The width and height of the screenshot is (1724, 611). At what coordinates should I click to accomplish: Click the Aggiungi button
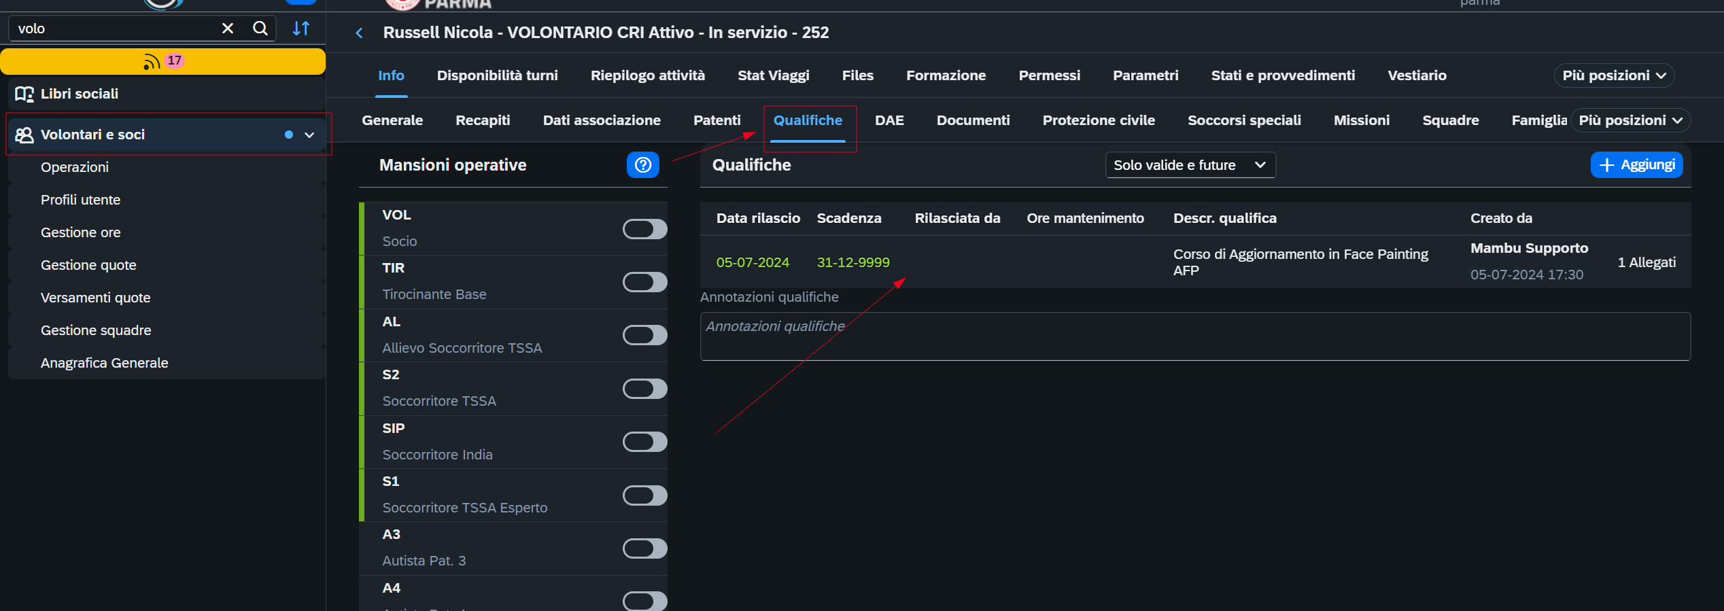(1636, 165)
